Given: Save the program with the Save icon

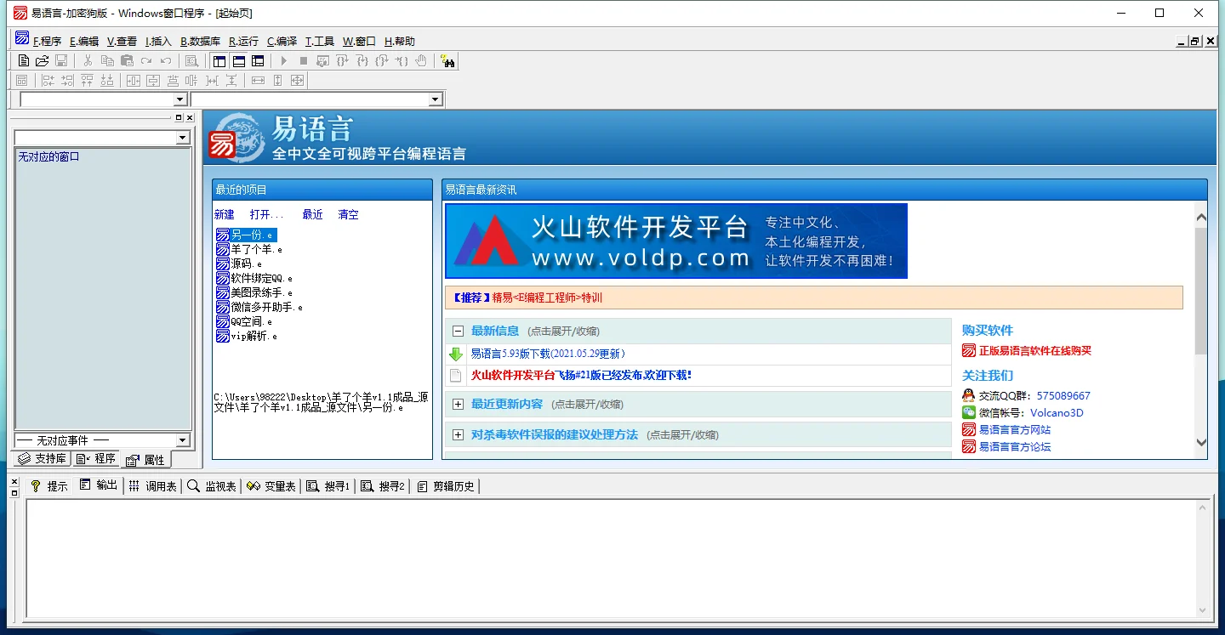Looking at the screenshot, I should [x=60, y=60].
